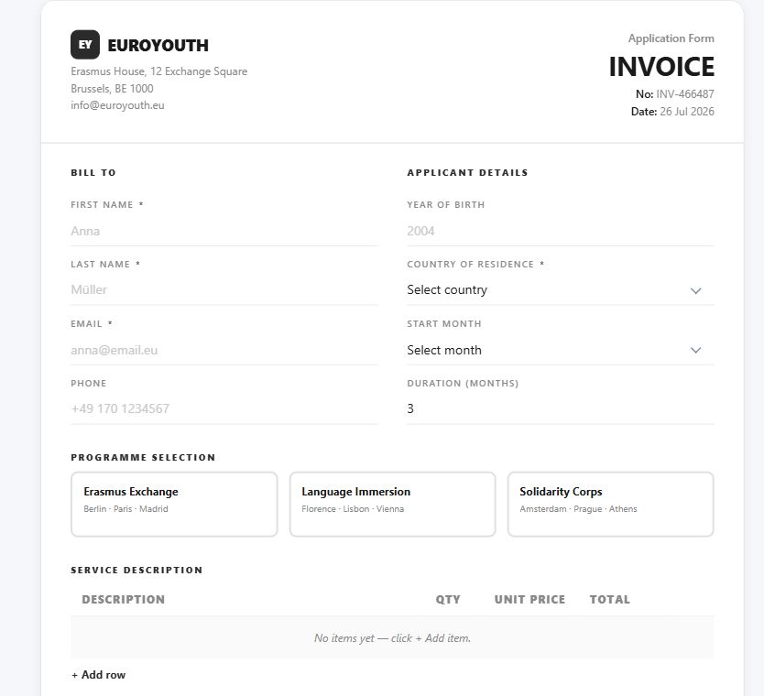Click the chevron on Select month
764x696 pixels.
click(695, 350)
